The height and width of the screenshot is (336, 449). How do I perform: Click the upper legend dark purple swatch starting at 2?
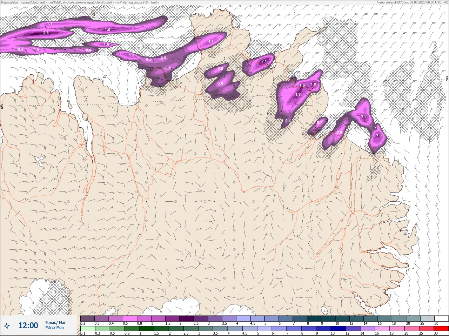pos(187,318)
